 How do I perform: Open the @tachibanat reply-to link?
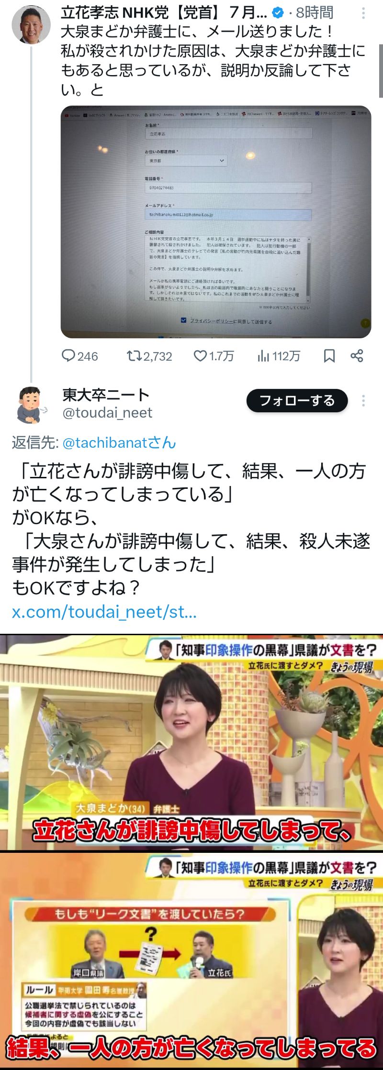(x=119, y=442)
